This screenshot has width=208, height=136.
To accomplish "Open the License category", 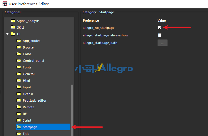I will [28, 94].
